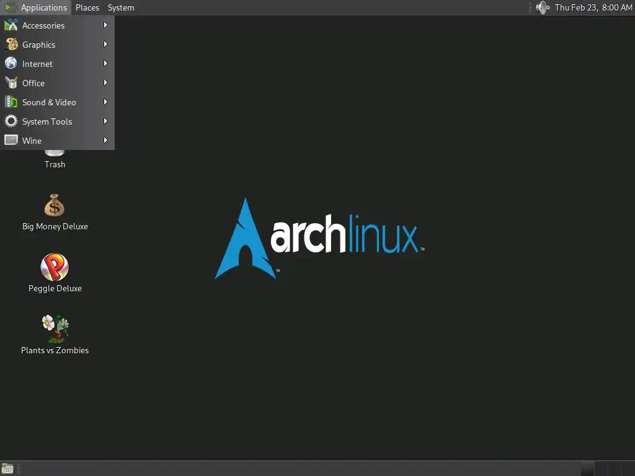Expand the Internet submenu arrow
The image size is (635, 476).
pyautogui.click(x=105, y=64)
